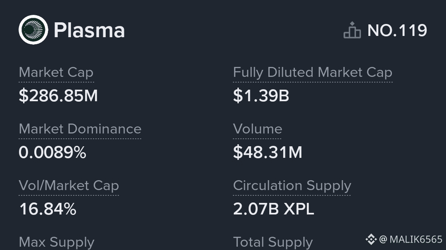This screenshot has height=250, width=446.
Task: Select the $286.85M market cap value
Action: 58,96
